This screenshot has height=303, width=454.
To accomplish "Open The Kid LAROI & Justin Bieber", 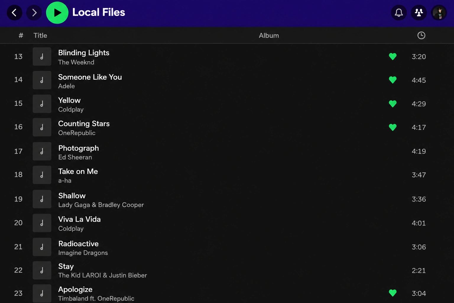I will (x=102, y=275).
